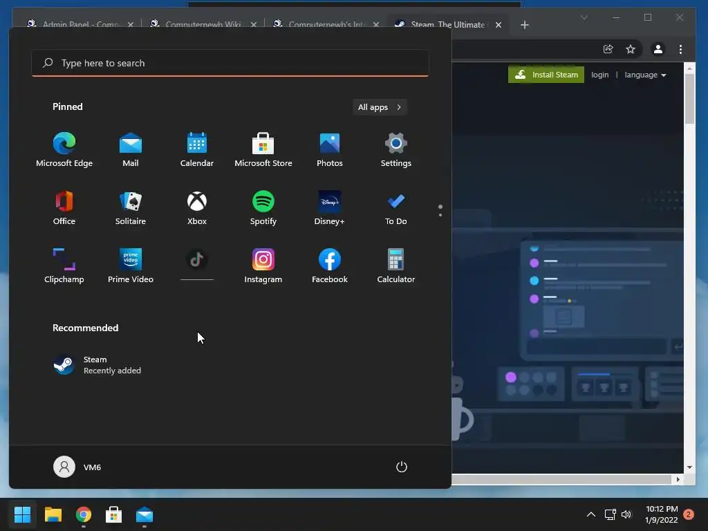Launch the Photos app

coord(330,149)
